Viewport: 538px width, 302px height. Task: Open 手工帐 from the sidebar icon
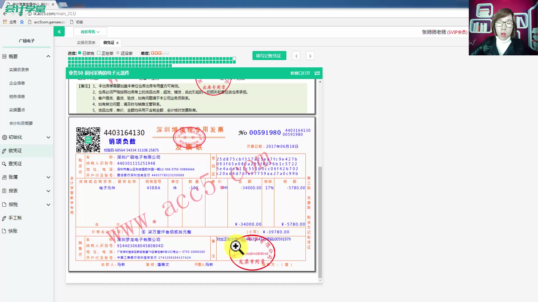click(4, 218)
